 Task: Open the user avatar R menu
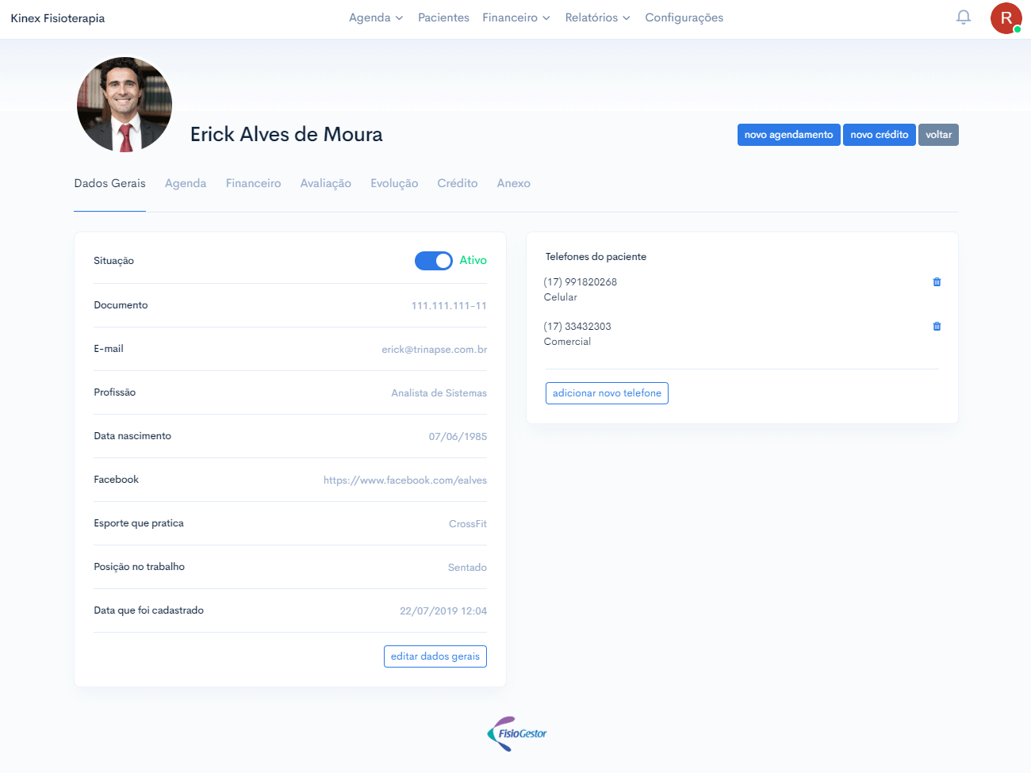click(1006, 18)
